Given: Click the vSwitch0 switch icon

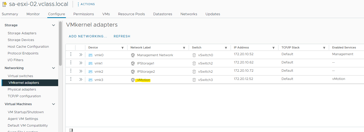Looking at the screenshot, I should 194,55.
